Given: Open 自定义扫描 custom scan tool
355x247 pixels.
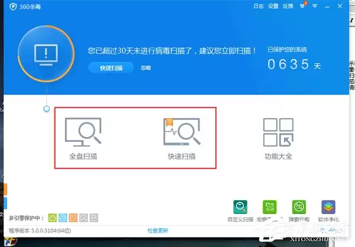Looking at the screenshot, I should pos(241,208).
